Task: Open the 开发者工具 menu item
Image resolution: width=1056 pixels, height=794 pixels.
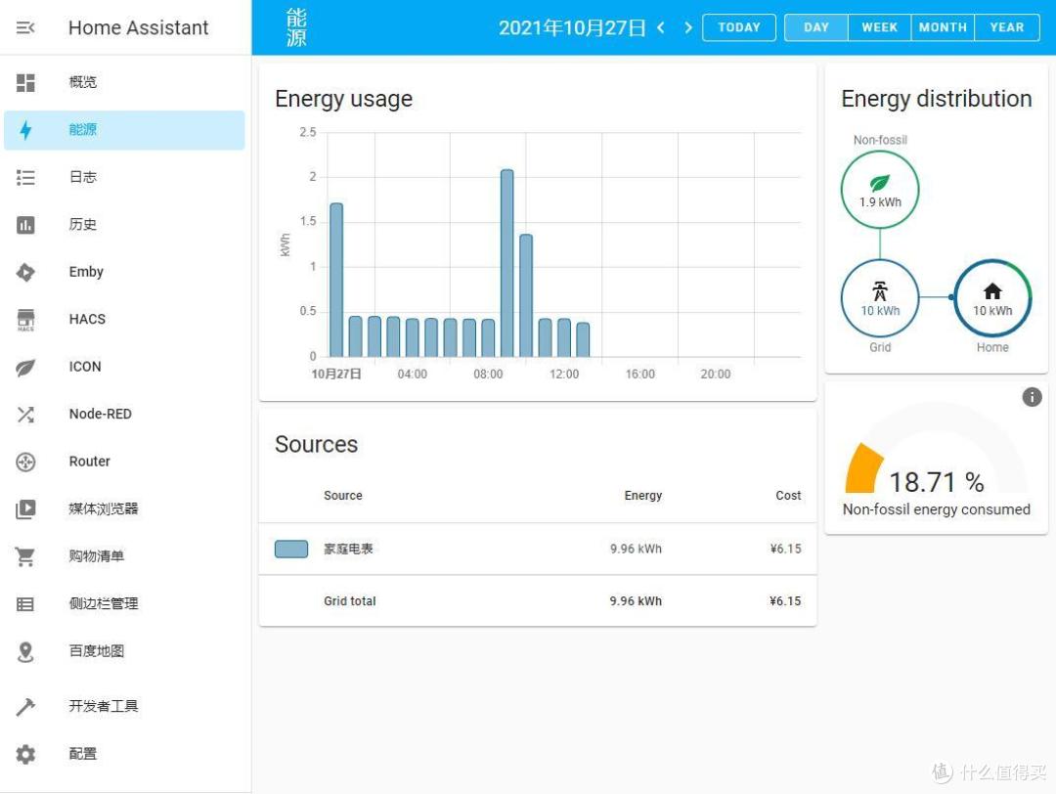Action: (x=124, y=706)
